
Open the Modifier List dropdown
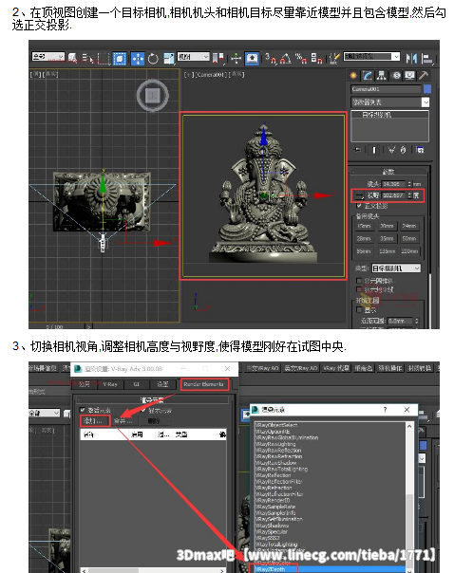[x=390, y=102]
